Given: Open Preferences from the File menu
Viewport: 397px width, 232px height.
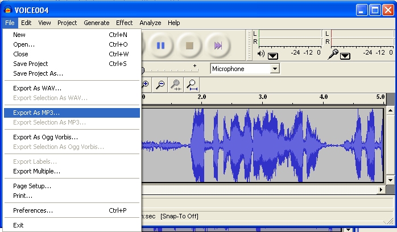Looking at the screenshot, I should 33,210.
